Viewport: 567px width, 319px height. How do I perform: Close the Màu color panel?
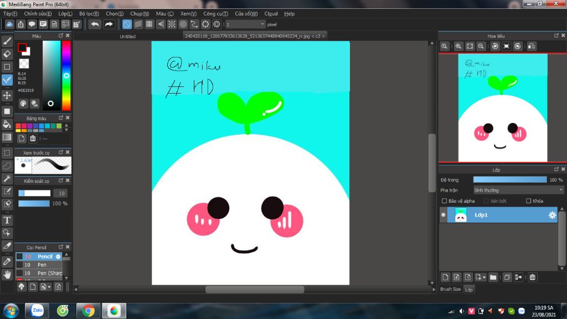pos(68,35)
